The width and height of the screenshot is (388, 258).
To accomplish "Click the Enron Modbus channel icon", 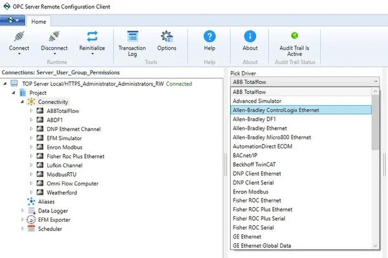I will (x=40, y=147).
